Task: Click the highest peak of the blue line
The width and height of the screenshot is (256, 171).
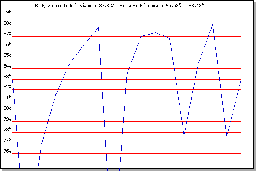Action: tap(212, 25)
